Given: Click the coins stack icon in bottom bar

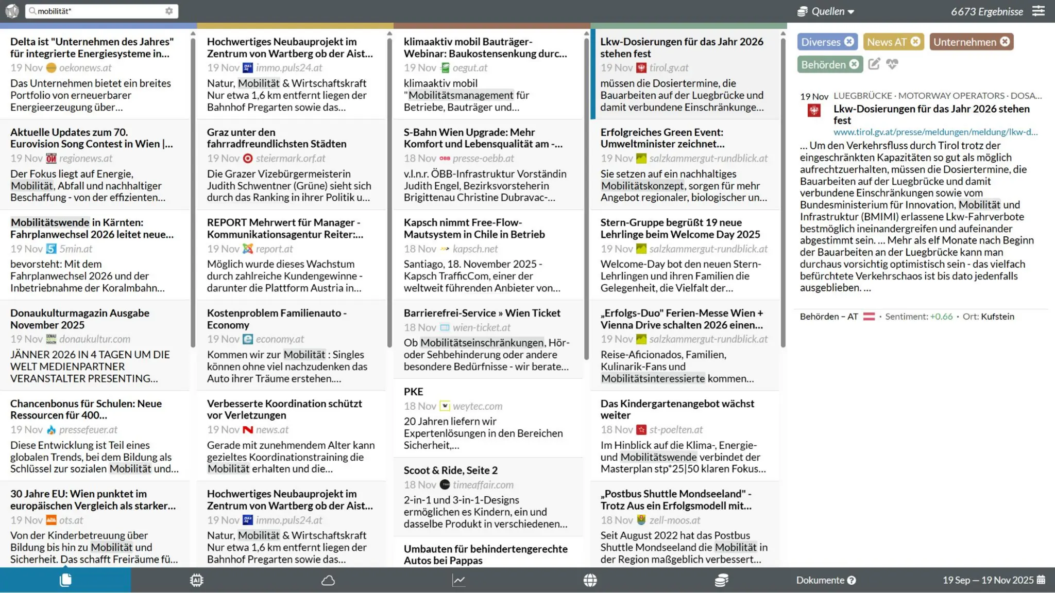Looking at the screenshot, I should pyautogui.click(x=721, y=580).
